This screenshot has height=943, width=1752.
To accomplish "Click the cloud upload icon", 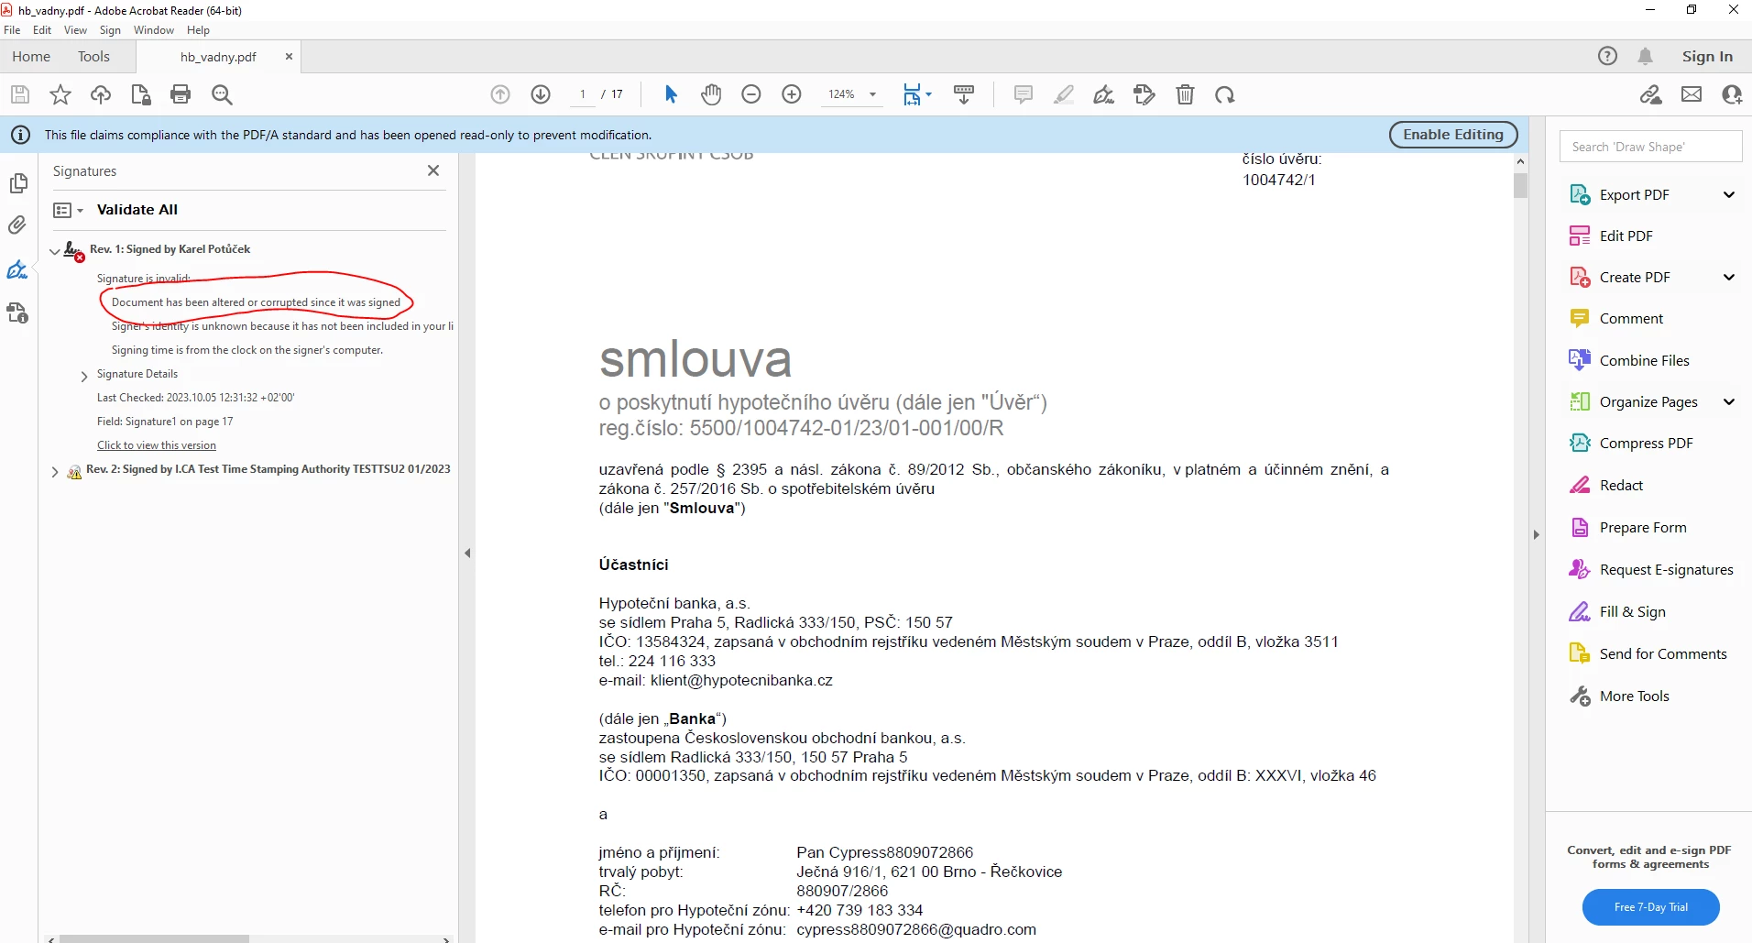I will click(101, 94).
